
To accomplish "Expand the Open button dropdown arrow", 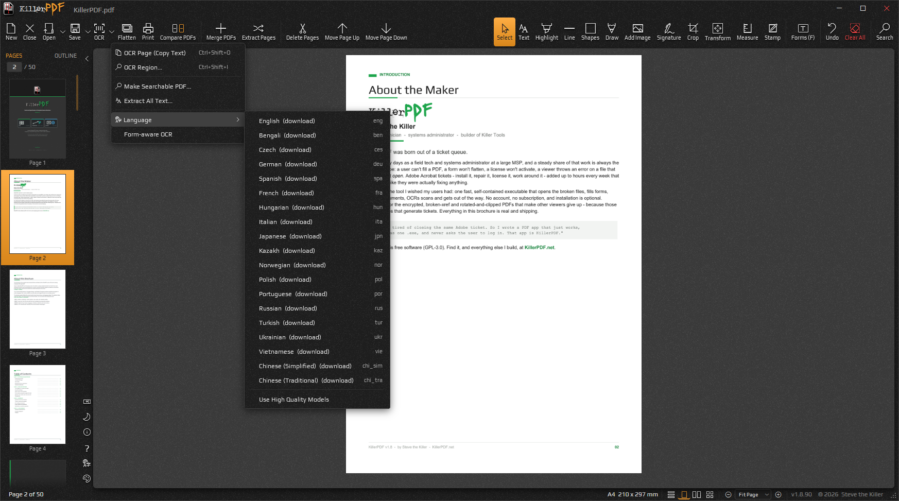I will coord(63,32).
